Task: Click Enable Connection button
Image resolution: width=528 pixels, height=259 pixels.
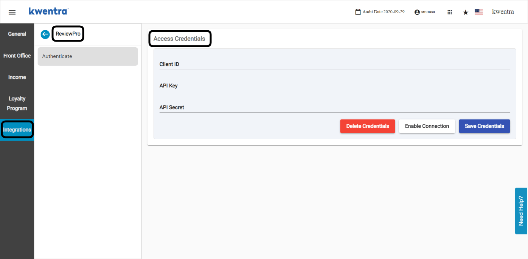Action: [427, 126]
